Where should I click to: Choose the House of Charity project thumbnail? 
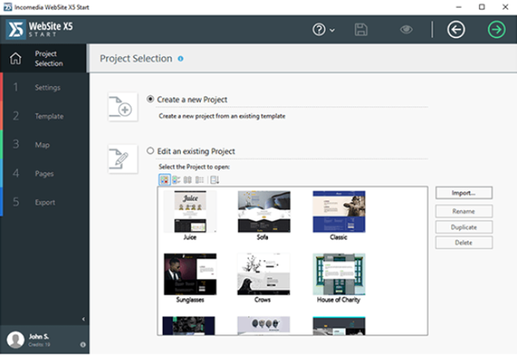339,275
